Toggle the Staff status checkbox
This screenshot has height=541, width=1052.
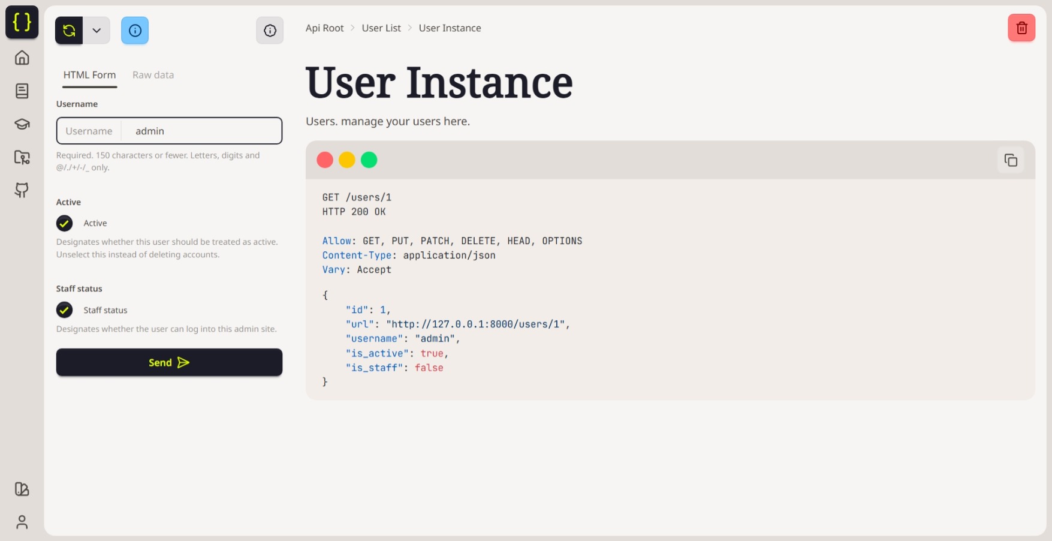pos(65,310)
